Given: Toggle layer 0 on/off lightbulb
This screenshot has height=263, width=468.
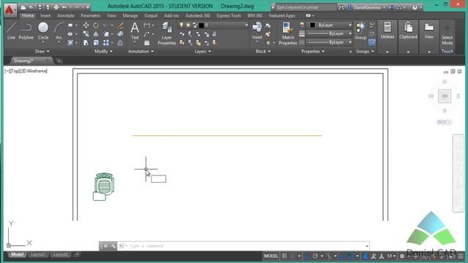Looking at the screenshot, I should tap(181, 26).
